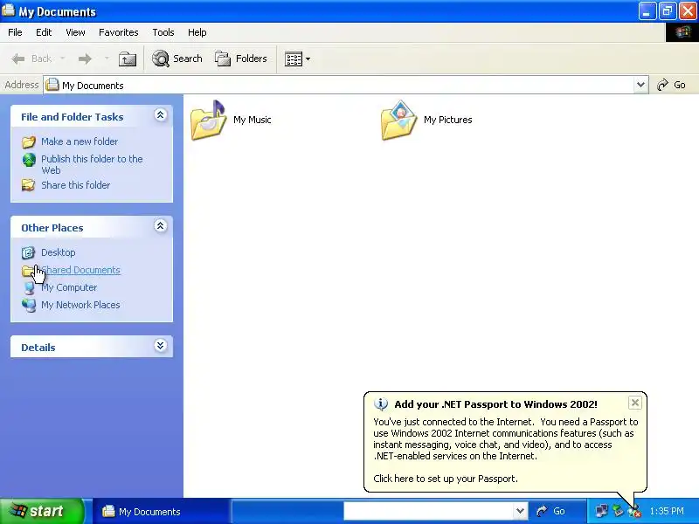Collapse the Other Places panel
This screenshot has height=524, width=699.
coord(161,226)
